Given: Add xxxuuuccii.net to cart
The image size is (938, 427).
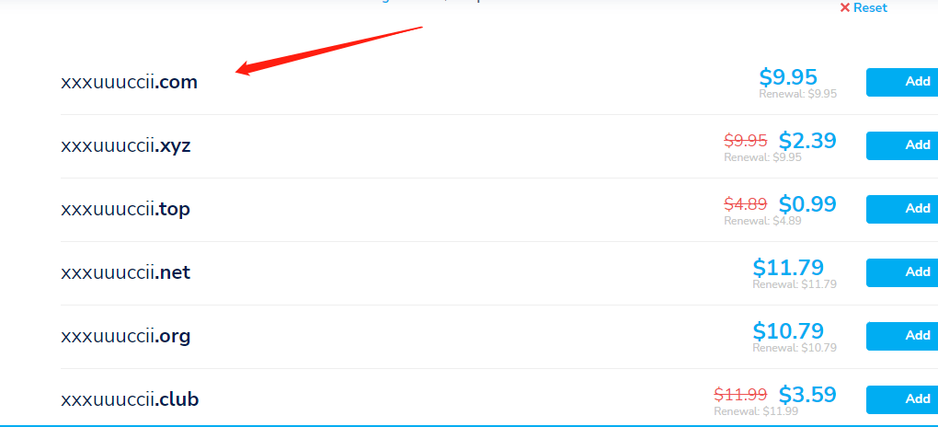Looking at the screenshot, I should [x=902, y=272].
